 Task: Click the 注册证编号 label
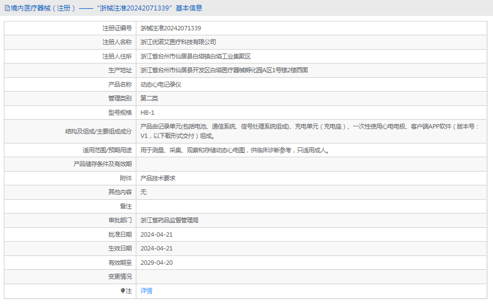(117, 28)
